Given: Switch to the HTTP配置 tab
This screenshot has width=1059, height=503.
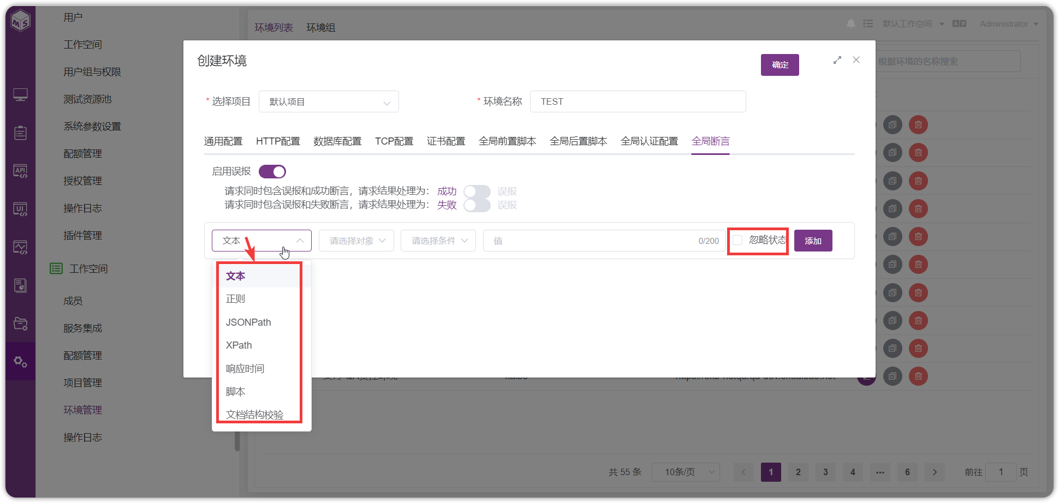Looking at the screenshot, I should click(278, 141).
